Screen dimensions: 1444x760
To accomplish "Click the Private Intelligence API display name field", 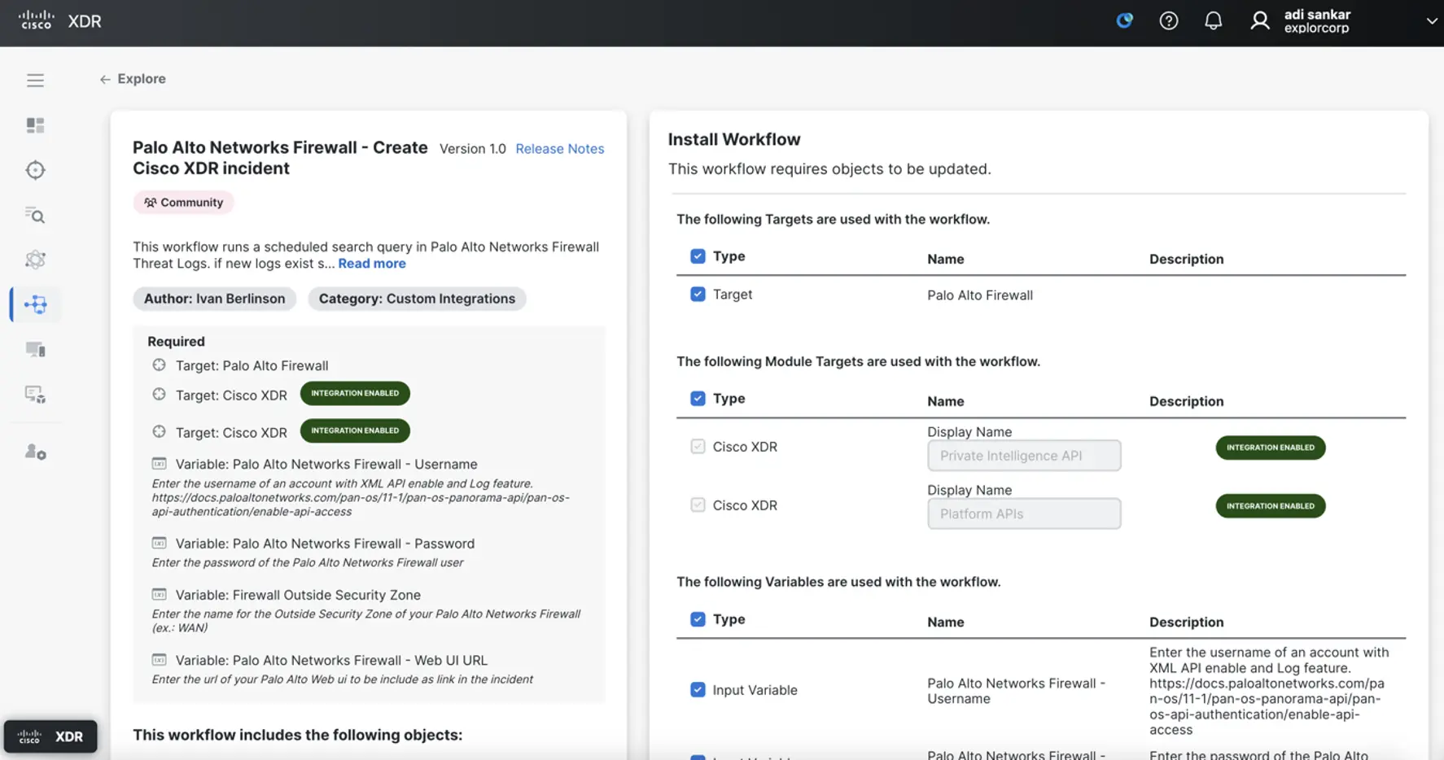I will [1023, 456].
